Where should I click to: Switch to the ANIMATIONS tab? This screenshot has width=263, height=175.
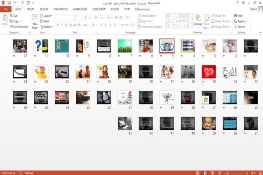pos(80,9)
